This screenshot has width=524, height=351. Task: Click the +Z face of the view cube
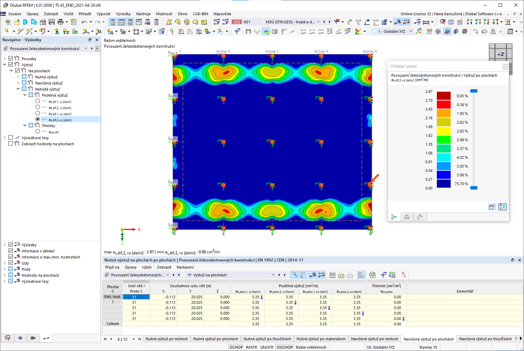[x=501, y=54]
